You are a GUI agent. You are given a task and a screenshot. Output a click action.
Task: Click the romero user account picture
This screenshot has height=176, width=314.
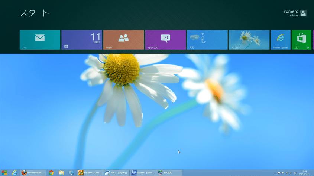[x=303, y=13]
